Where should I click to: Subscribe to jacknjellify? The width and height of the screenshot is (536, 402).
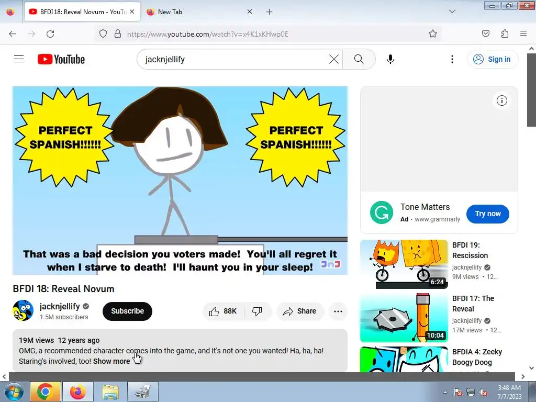[x=127, y=311]
